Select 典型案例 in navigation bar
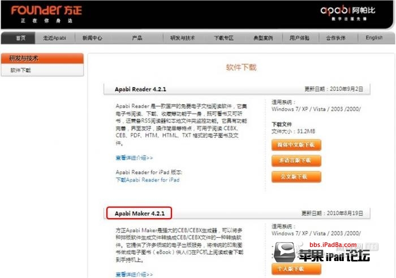 coord(263,38)
